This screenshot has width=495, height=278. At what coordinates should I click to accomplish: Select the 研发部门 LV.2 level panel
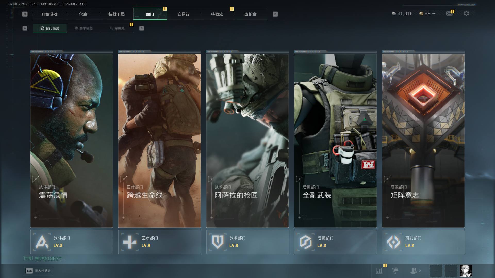(423, 242)
